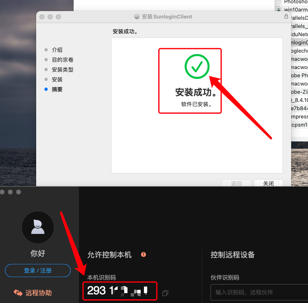Click the 安装成功。 header text above panel
Viewport: 308px width, 303px height.
(125, 31)
